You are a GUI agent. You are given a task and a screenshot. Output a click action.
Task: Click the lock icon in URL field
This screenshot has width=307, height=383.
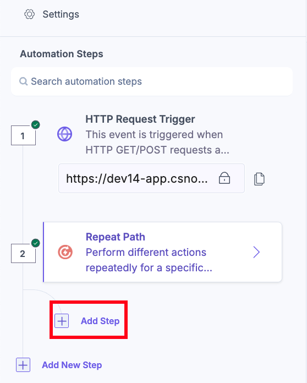(x=224, y=178)
